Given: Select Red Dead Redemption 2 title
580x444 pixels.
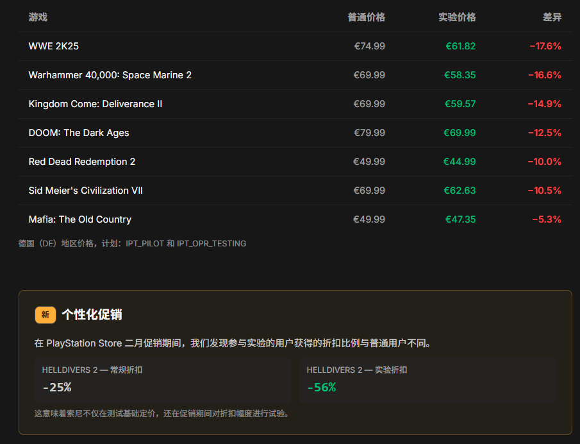Looking at the screenshot, I should [x=82, y=162].
